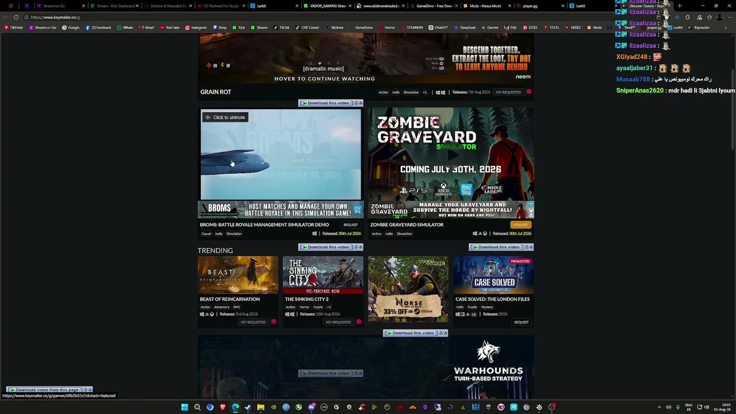
Task: Click Horror tag under The Sinking City 2
Action: [x=304, y=307]
